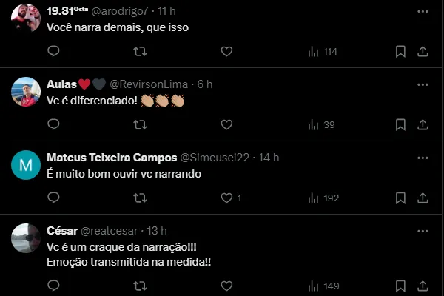The image size is (444, 296).
Task: Reply to RevirsonLima's tweet
Action: pos(53,124)
